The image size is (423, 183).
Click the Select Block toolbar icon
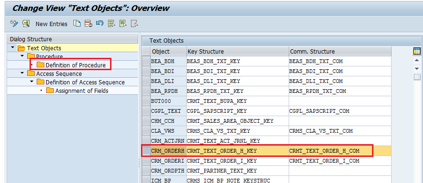point(123,24)
